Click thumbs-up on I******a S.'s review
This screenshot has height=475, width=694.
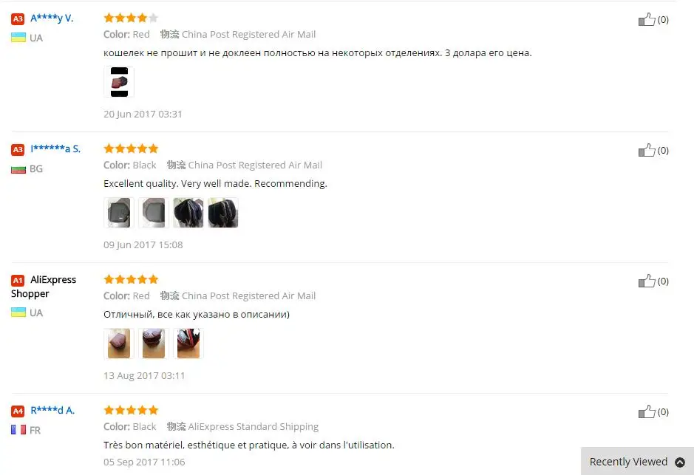click(647, 151)
